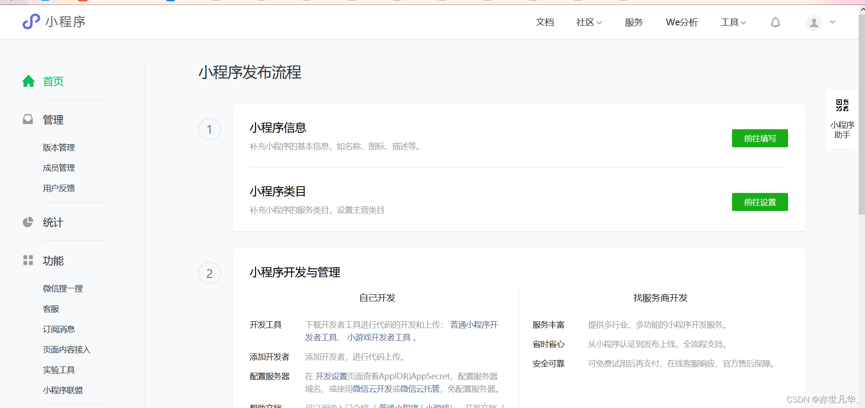Click the 小程序 logo icon
The image size is (865, 408).
tap(31, 21)
